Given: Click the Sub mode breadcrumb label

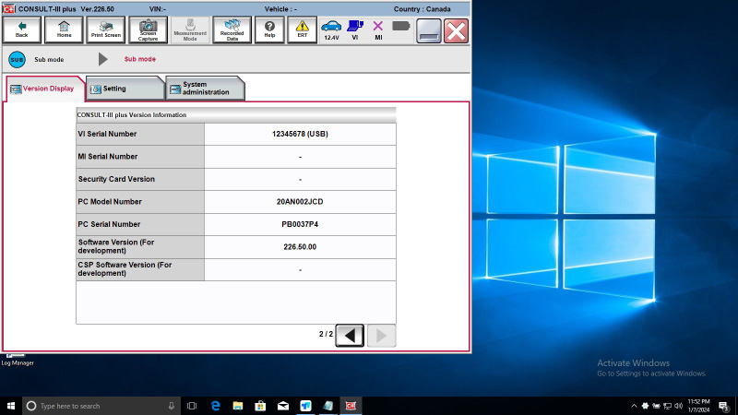Looking at the screenshot, I should tap(140, 59).
